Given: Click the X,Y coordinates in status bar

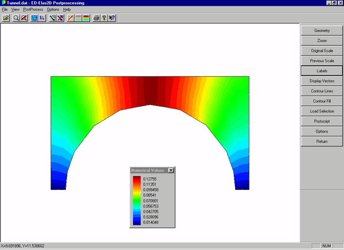Looking at the screenshot, I should [x=22, y=246].
